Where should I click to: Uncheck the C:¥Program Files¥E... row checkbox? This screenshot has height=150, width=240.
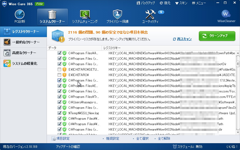[60, 86]
